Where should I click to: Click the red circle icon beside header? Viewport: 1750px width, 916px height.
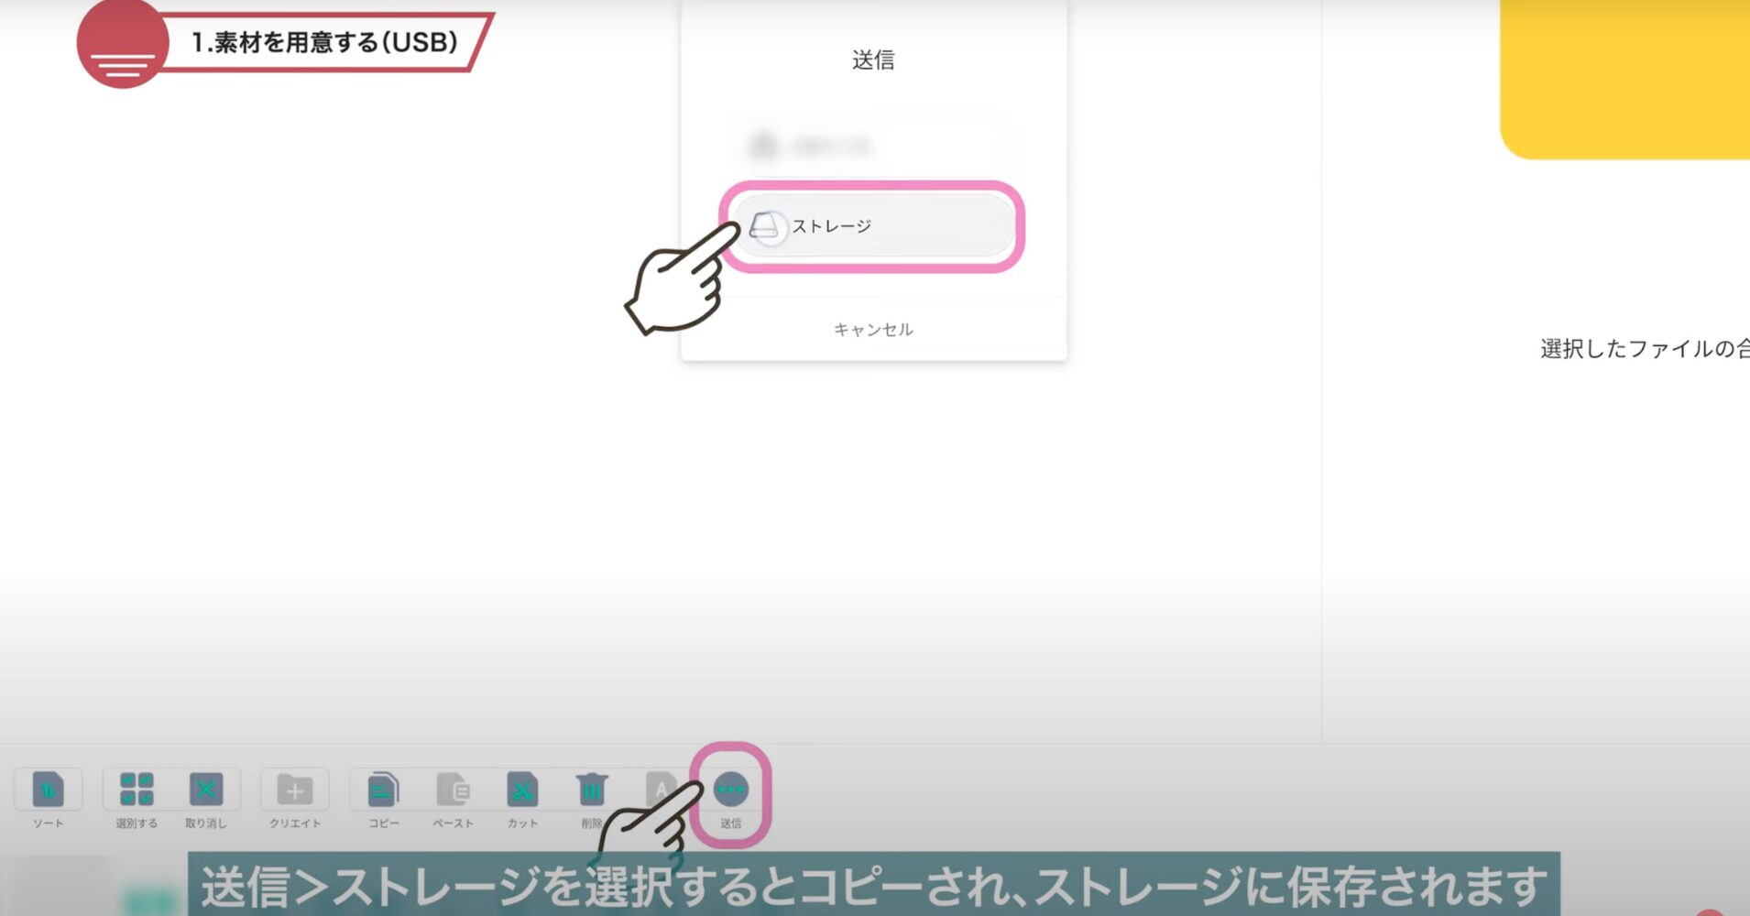pos(123,44)
